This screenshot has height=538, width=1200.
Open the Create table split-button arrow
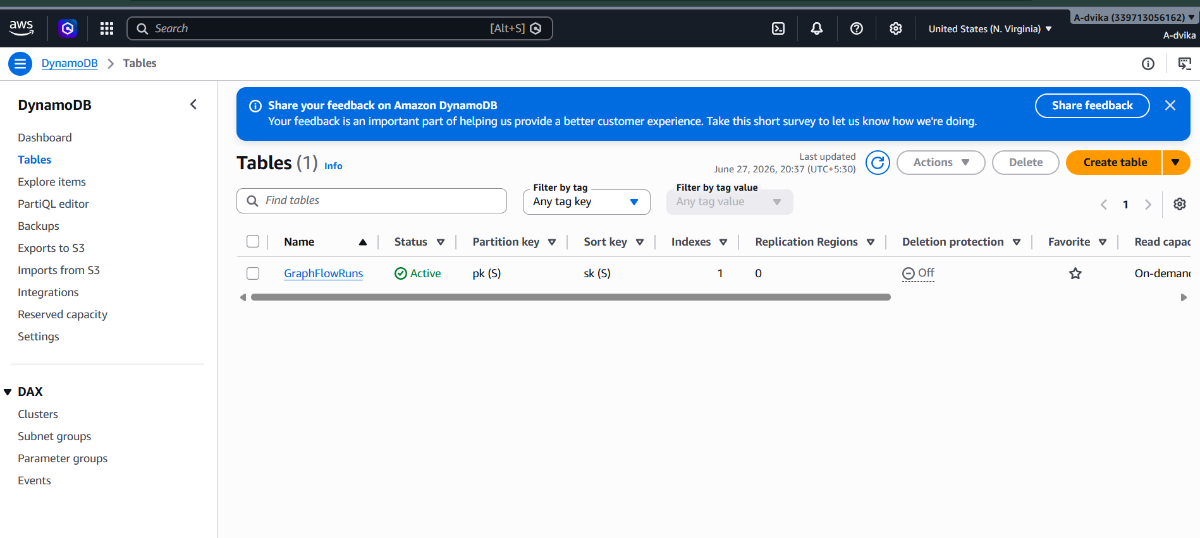1176,162
